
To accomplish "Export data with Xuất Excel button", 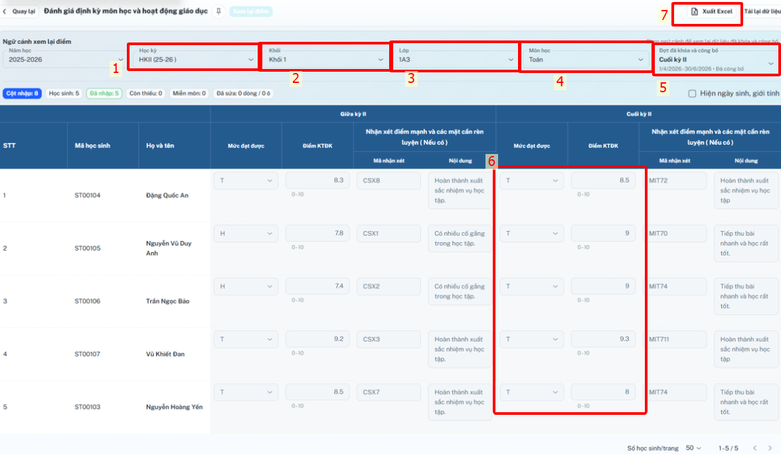I will pos(712,11).
